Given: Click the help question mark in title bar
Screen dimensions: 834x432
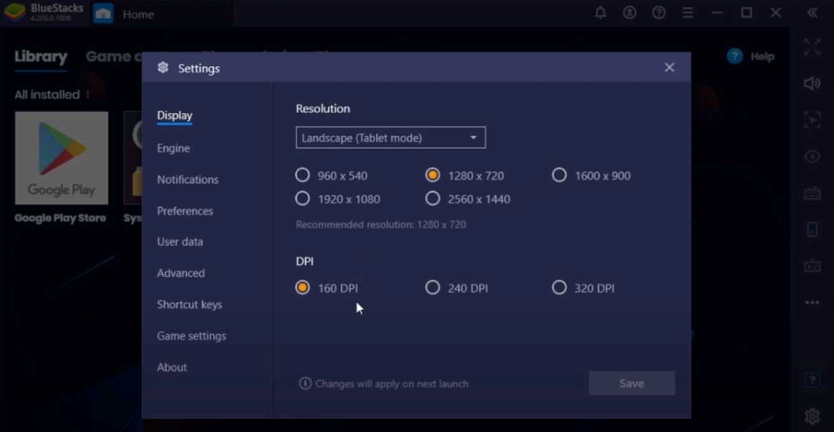Looking at the screenshot, I should pos(659,13).
